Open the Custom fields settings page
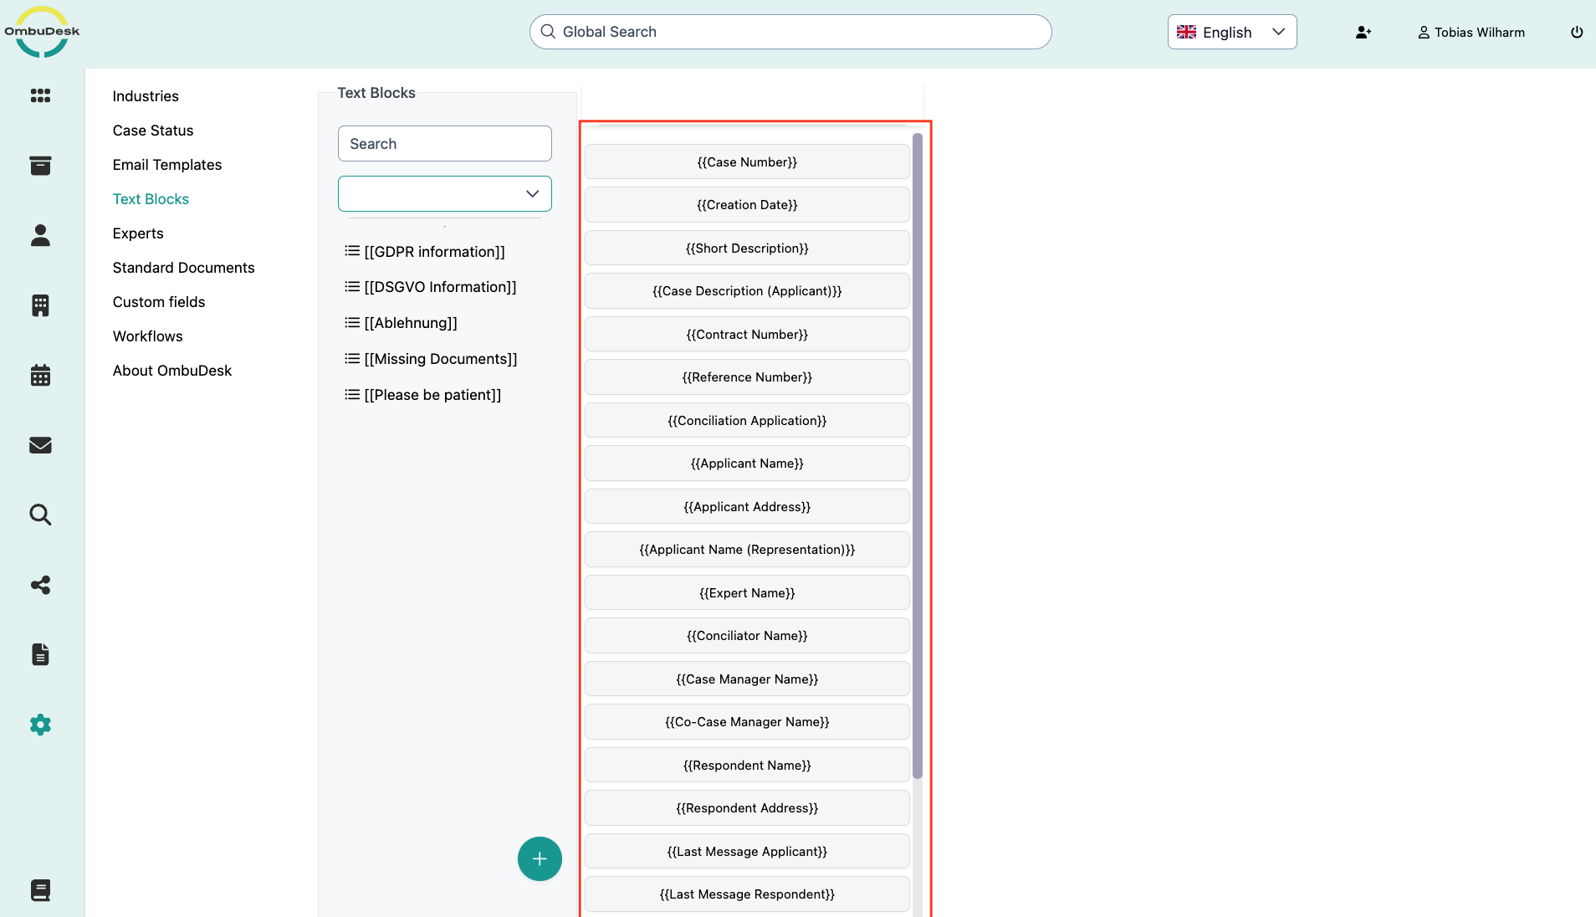The height and width of the screenshot is (917, 1596). click(x=159, y=302)
